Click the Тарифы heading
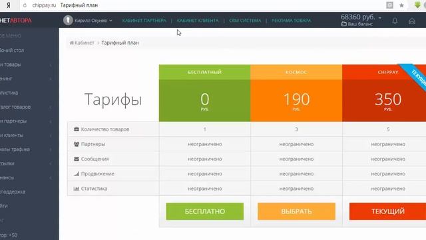Viewport: 426px width, 240px height. (113, 100)
